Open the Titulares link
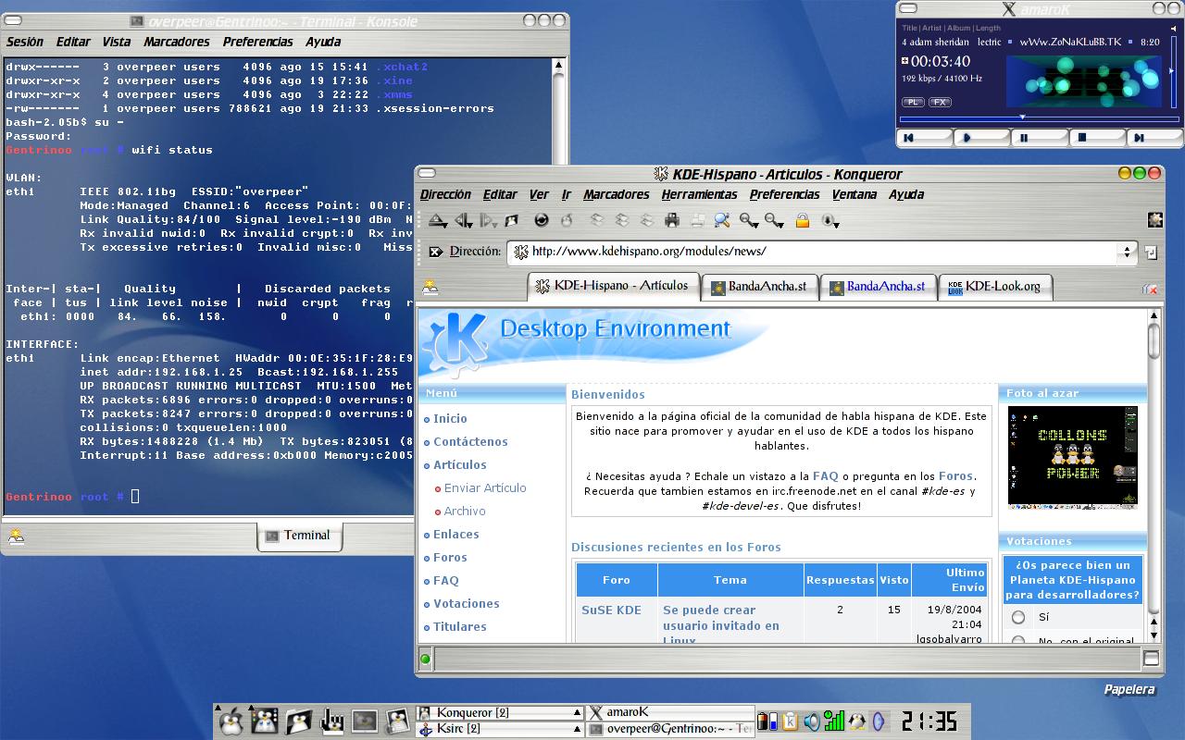Image resolution: width=1185 pixels, height=740 pixels. point(460,626)
